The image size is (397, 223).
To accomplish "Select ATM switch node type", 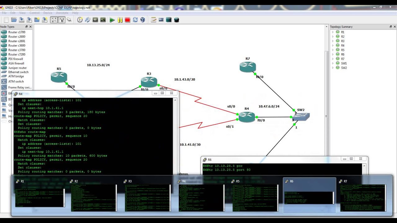I will pos(16,81).
